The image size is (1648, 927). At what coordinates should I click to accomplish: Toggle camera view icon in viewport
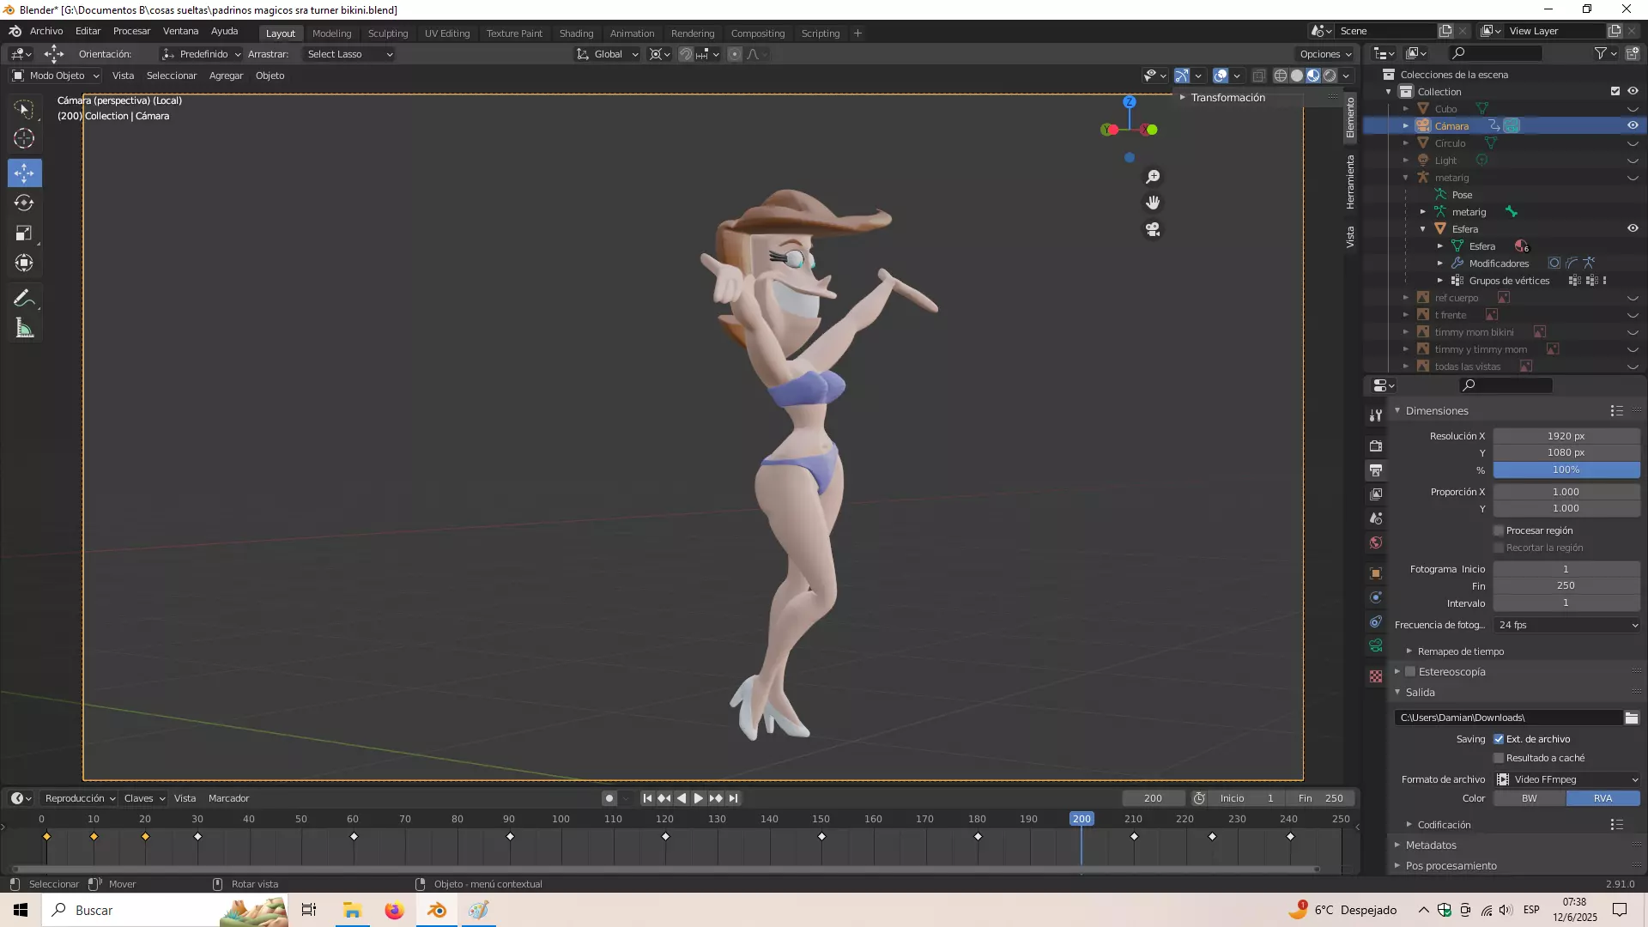click(x=1153, y=229)
